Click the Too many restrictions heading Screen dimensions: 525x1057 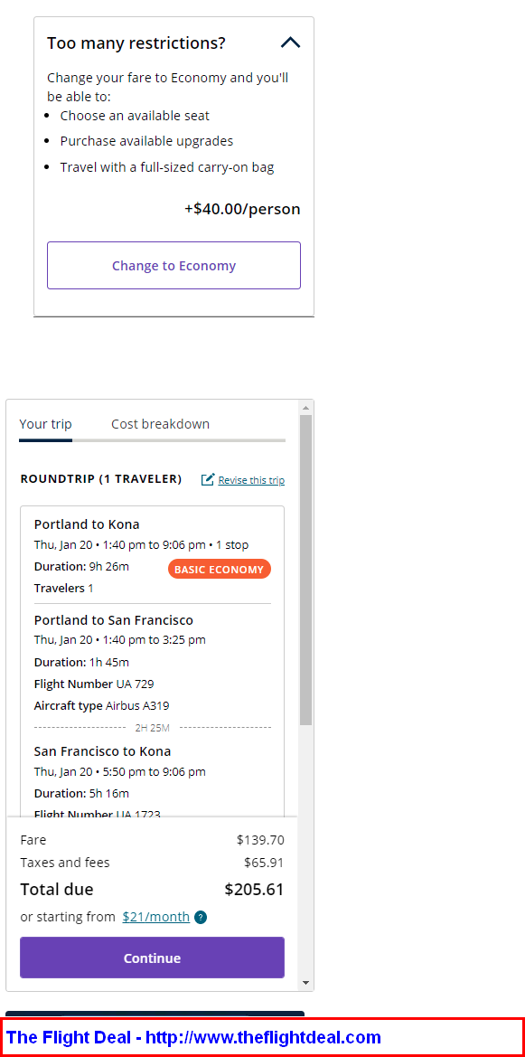coord(136,43)
